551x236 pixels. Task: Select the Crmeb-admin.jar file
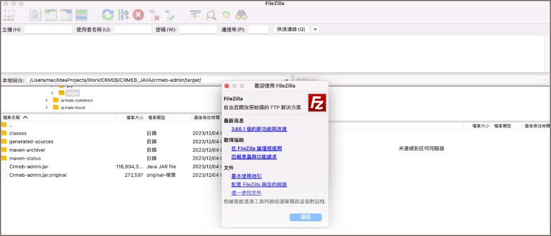pos(27,167)
